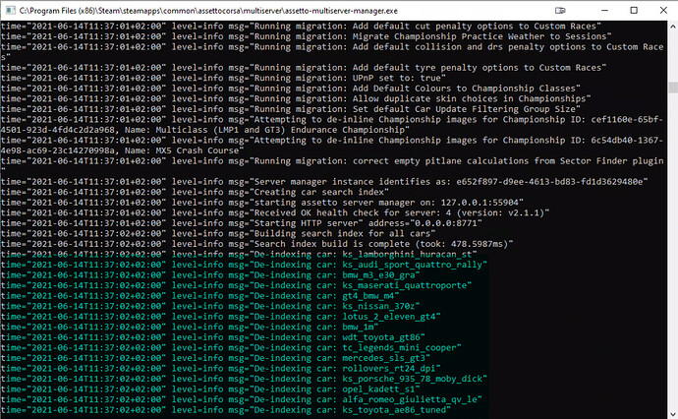Click the assetto-multiserver-manager.exe title bar path text
The height and width of the screenshot is (419, 678).
(x=208, y=11)
